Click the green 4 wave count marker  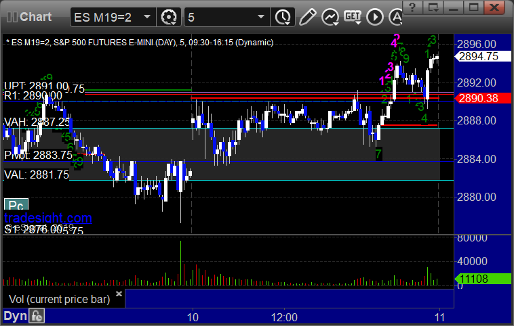(x=424, y=118)
